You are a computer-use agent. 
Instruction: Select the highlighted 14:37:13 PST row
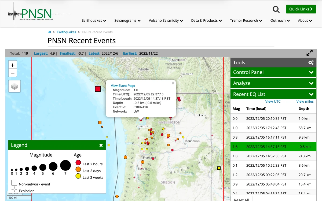tap(273, 147)
